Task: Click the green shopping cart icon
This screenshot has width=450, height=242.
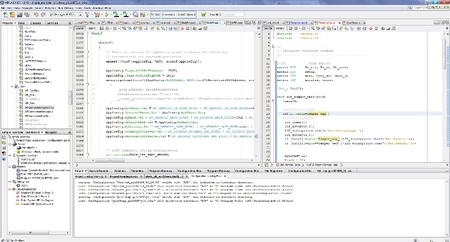Action: click(x=204, y=15)
